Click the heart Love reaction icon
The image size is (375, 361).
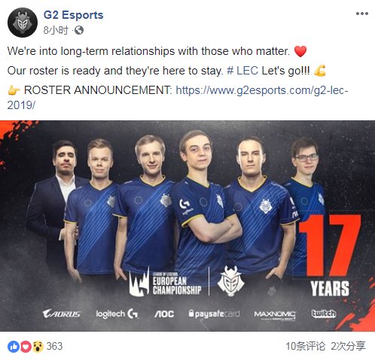26,347
